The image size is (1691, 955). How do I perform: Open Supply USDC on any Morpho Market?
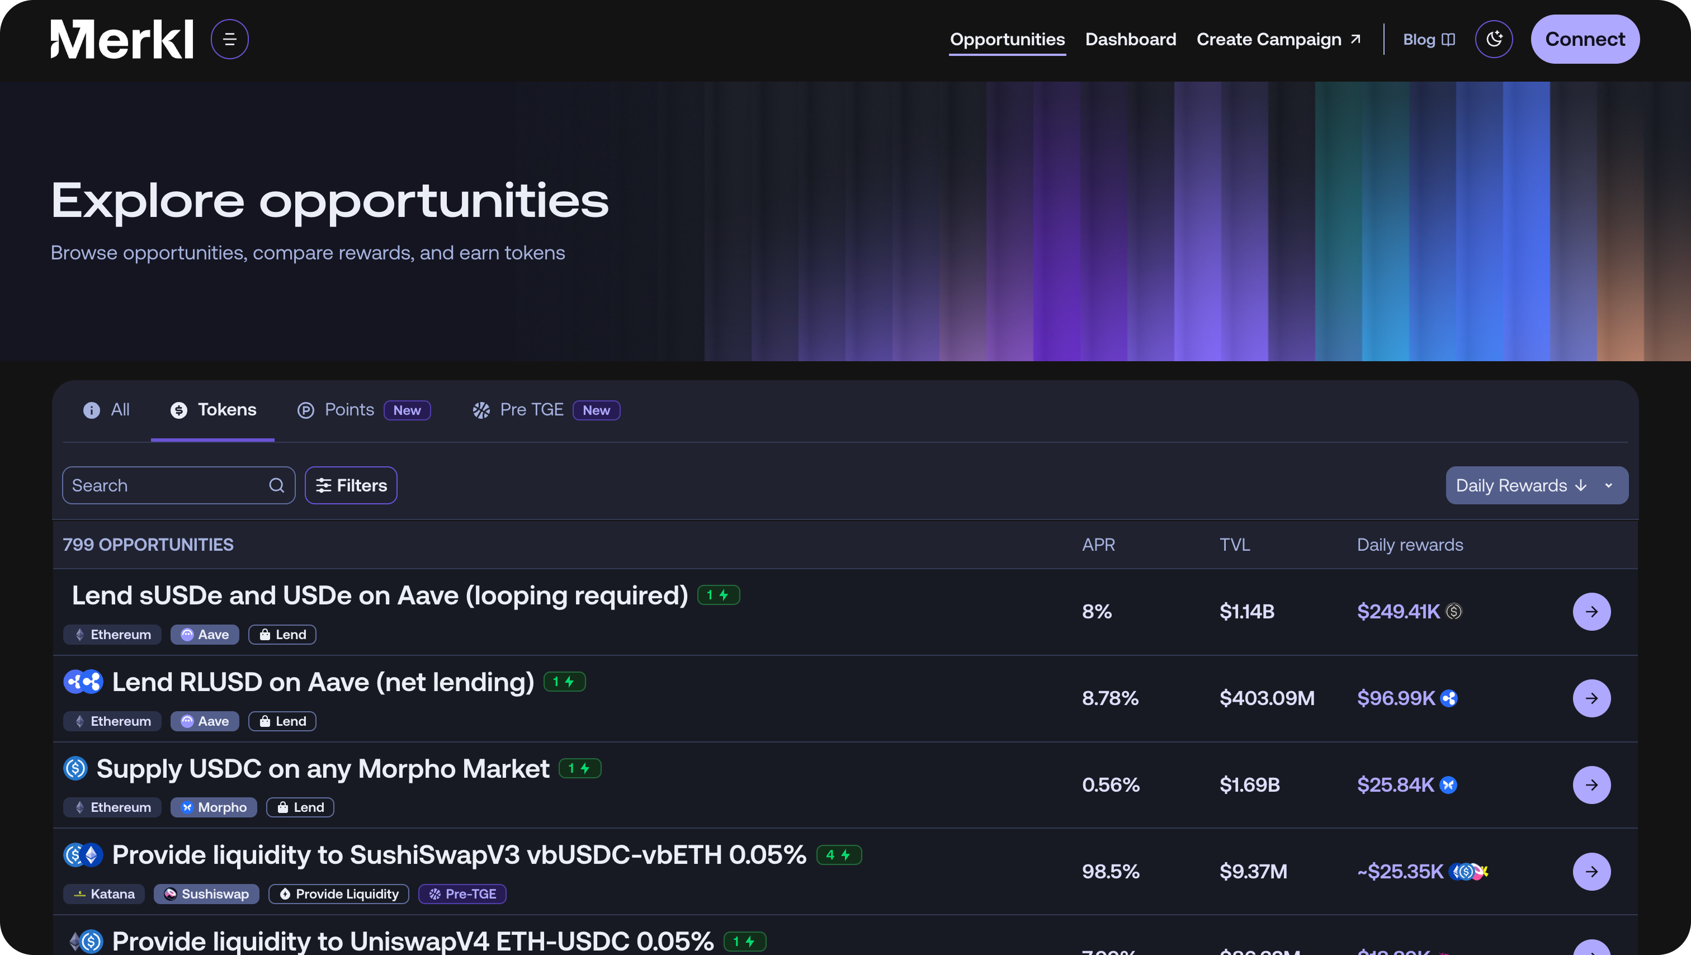click(322, 769)
